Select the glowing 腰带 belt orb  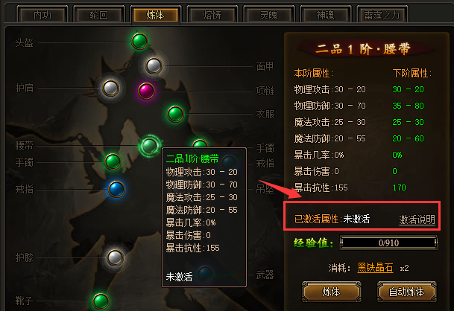[150, 145]
